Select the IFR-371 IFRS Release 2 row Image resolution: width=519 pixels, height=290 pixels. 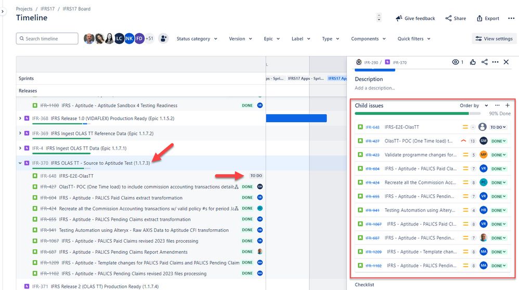click(x=141, y=286)
